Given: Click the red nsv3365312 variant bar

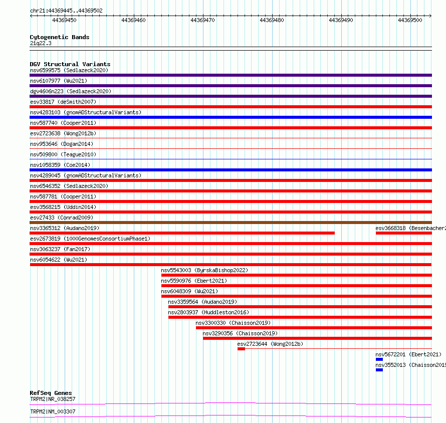Looking at the screenshot, I should pos(182,233).
